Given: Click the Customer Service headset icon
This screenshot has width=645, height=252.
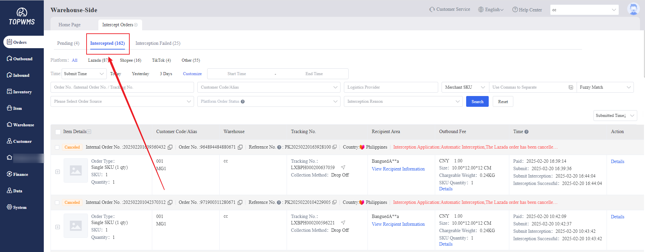Looking at the screenshot, I should [432, 9].
